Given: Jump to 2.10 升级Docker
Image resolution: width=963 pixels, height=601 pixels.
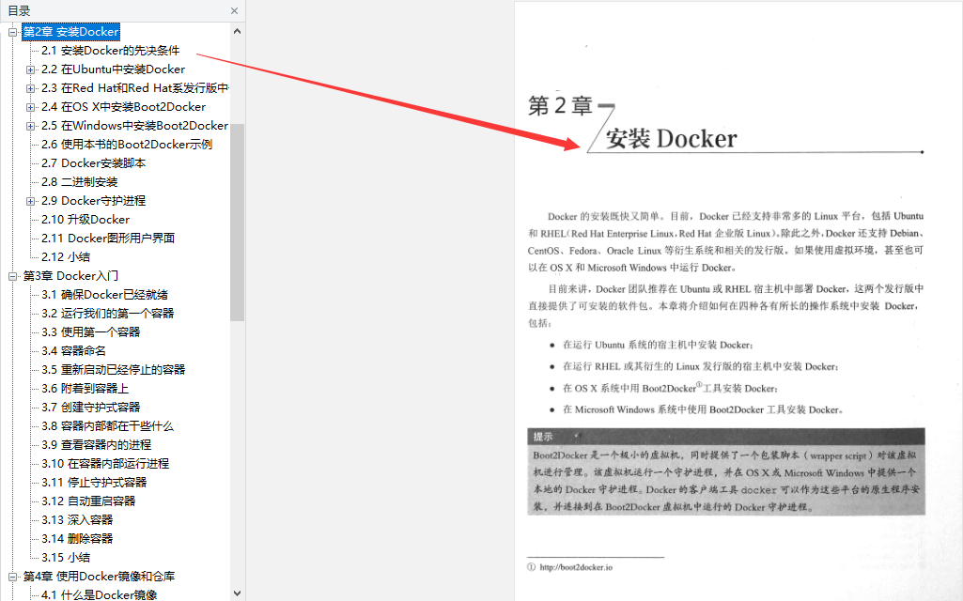Looking at the screenshot, I should [x=85, y=219].
